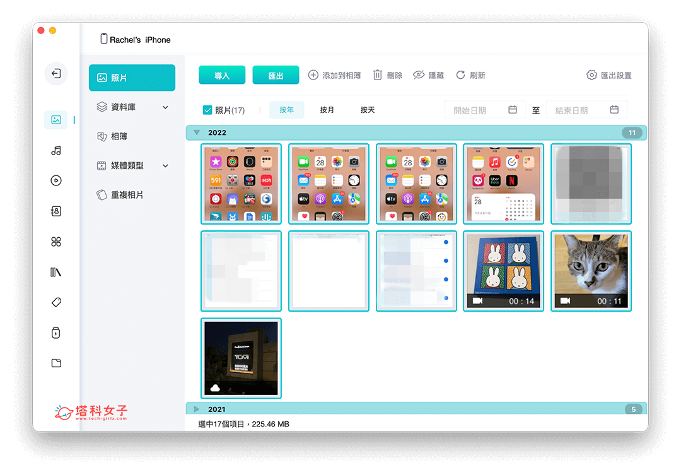Open the Books icon section
681x475 pixels.
(56, 272)
